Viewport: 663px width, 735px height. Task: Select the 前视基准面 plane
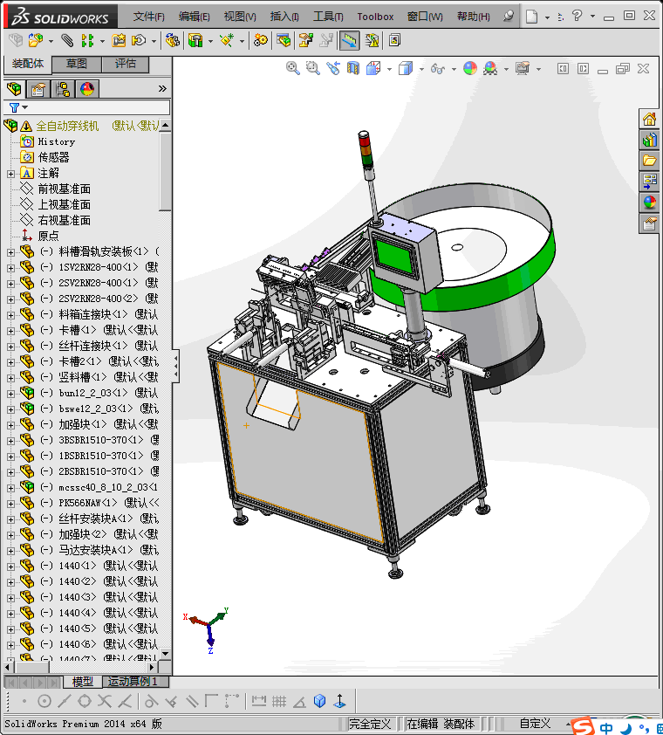point(65,189)
